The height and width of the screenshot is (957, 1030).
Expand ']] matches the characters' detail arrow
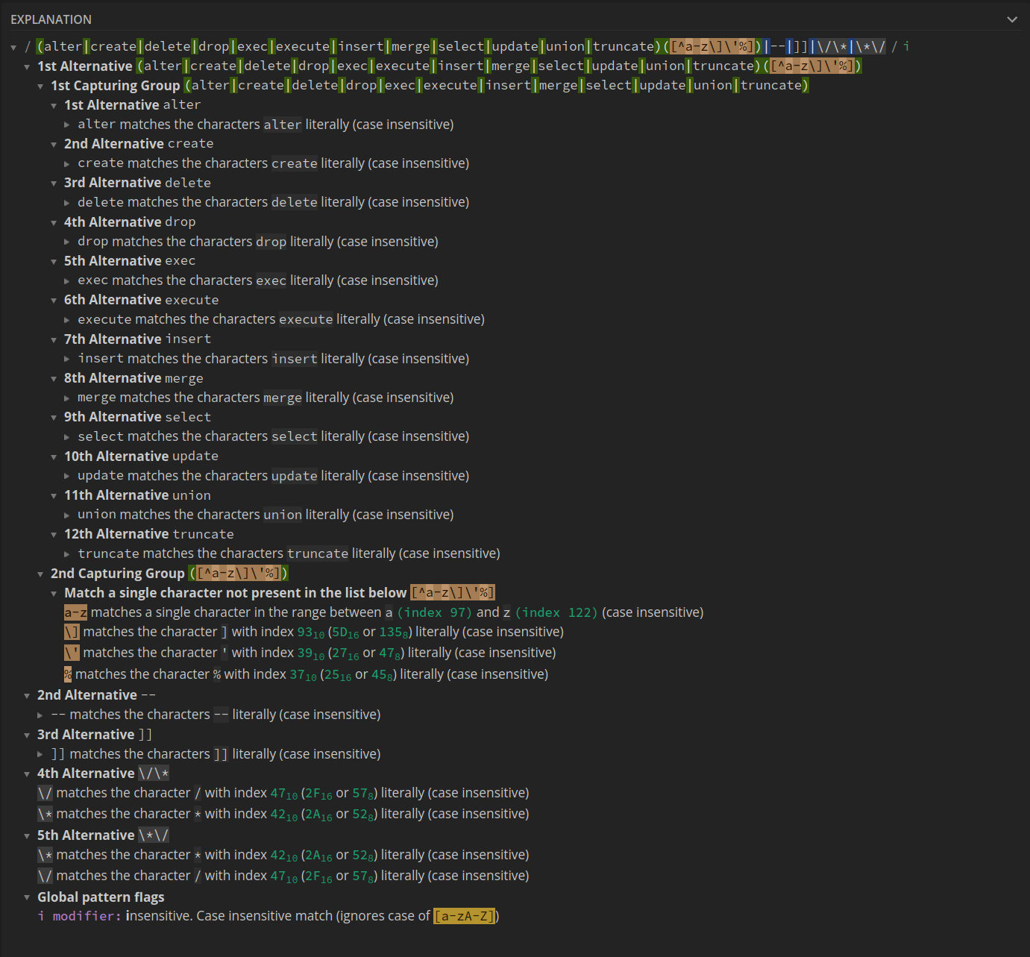40,754
